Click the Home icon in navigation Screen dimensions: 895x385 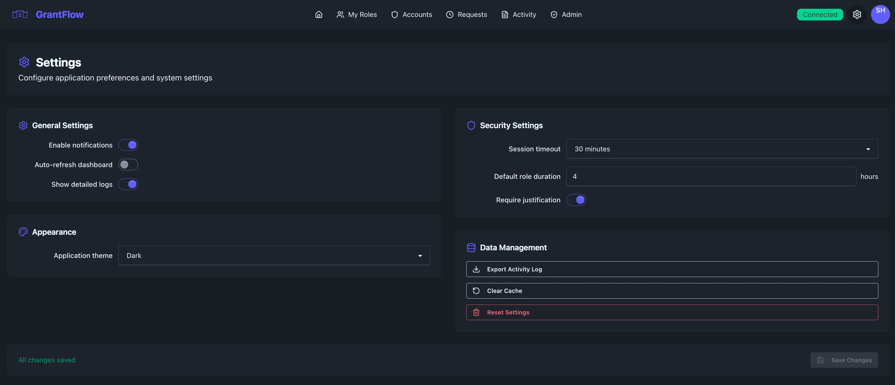tap(319, 14)
